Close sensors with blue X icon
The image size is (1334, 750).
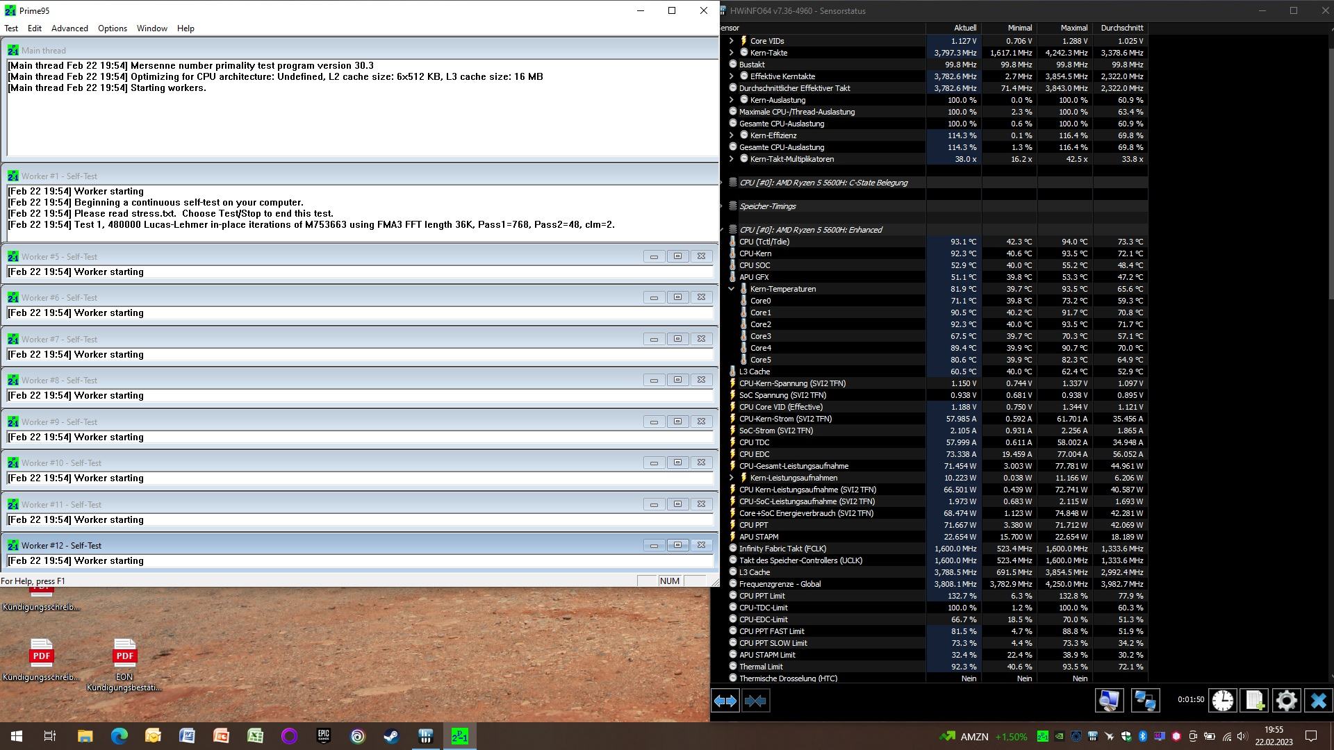coord(1318,700)
